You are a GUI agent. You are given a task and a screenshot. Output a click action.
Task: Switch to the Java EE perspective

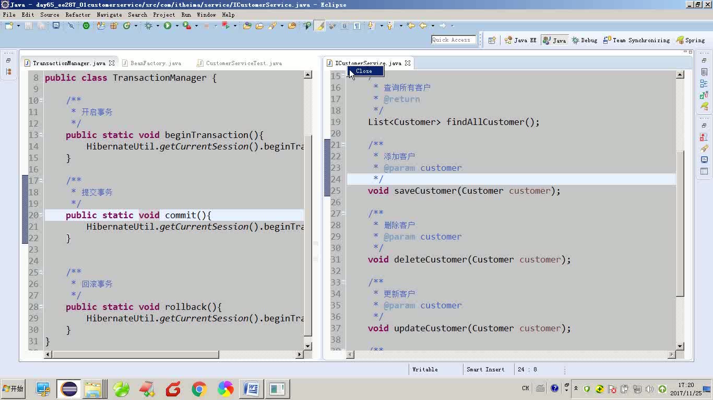tap(520, 40)
